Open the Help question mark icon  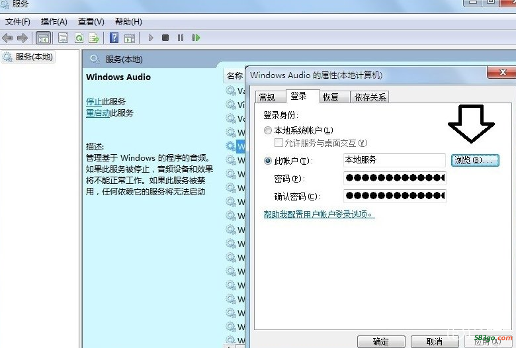point(114,38)
